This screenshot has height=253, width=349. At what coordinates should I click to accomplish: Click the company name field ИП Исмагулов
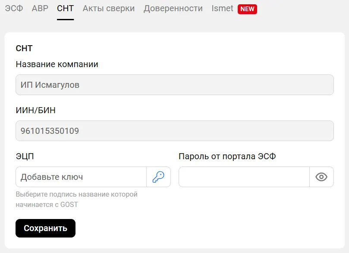coord(174,85)
